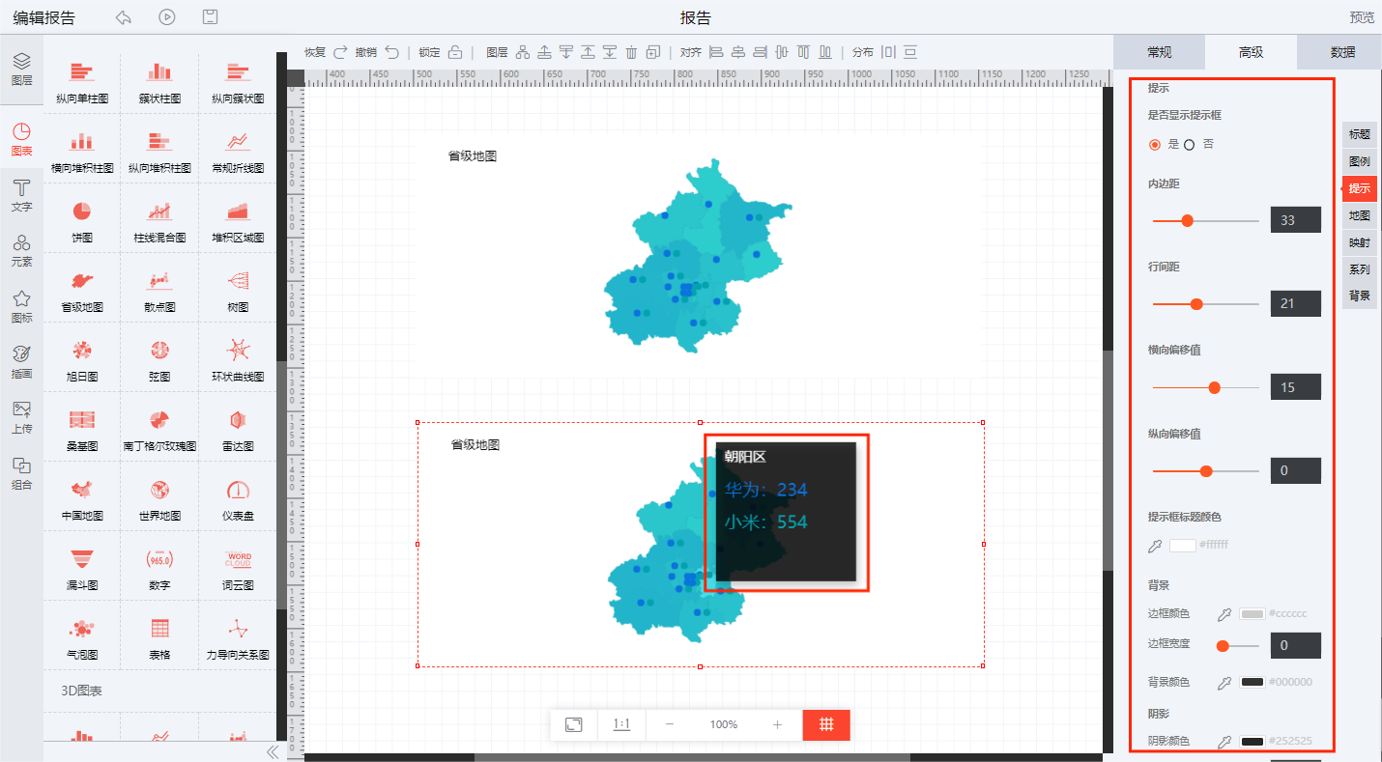Select the 簇状柱图 chart type
The width and height of the screenshot is (1382, 762).
coord(159,81)
